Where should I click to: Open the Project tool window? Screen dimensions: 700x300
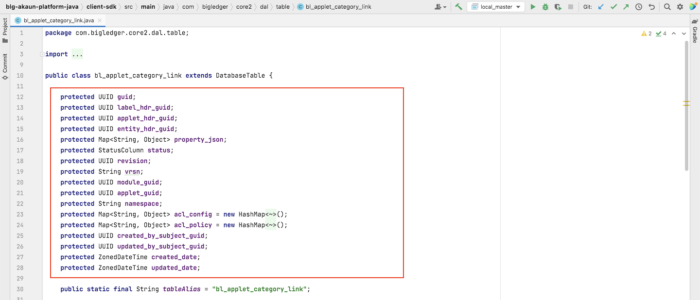pos(5,30)
